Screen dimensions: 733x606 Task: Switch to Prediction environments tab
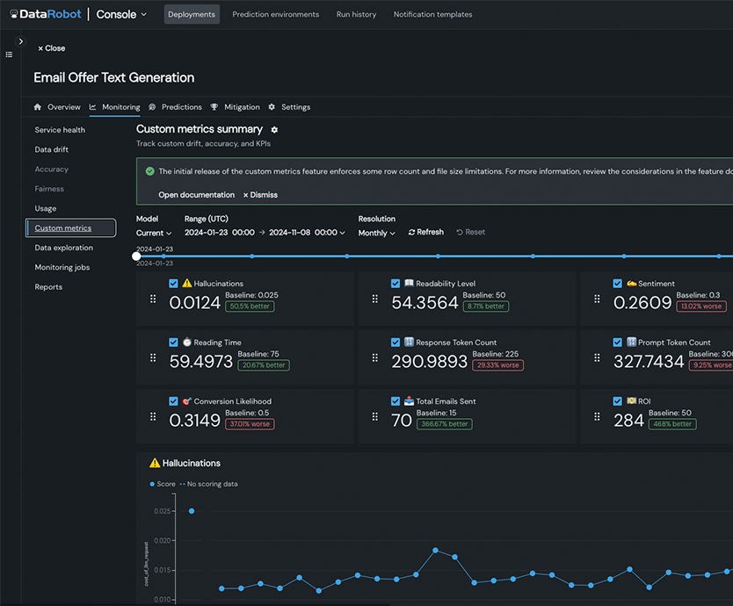point(276,14)
